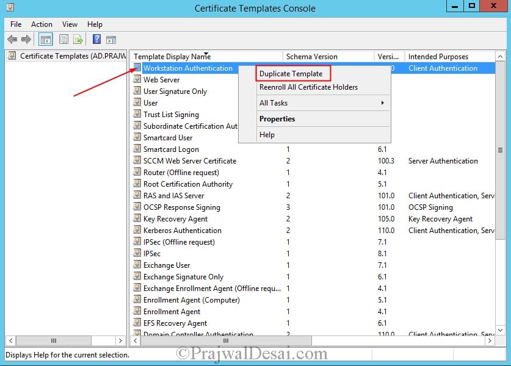Select the SCCM Web Server Certificate row
Screen dimensions: 511x366
314,161
